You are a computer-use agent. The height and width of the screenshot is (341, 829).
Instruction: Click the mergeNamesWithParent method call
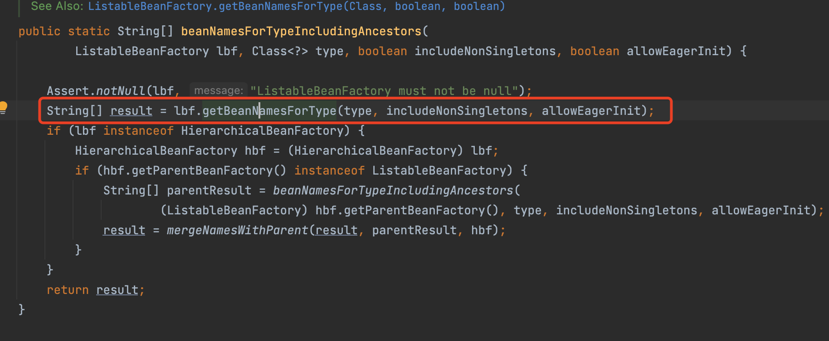[237, 230]
